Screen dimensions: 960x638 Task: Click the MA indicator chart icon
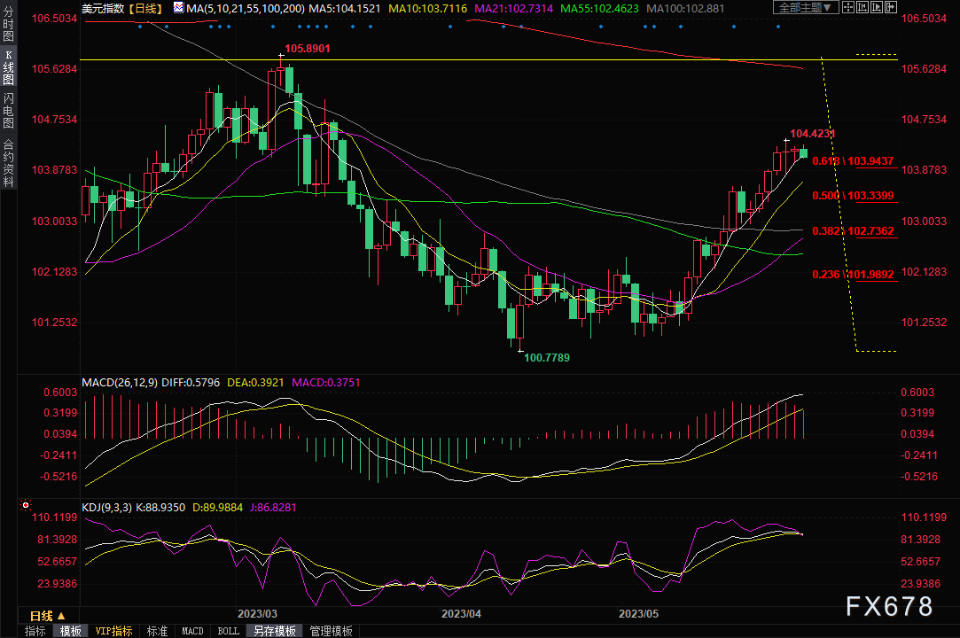point(178,8)
